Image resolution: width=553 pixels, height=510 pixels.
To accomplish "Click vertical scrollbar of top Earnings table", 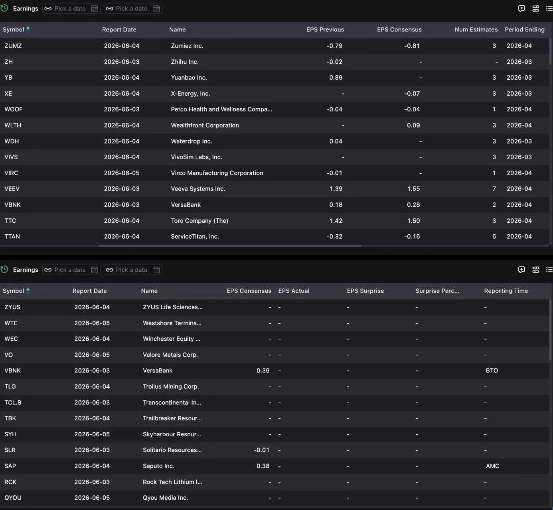I will click(551, 51).
